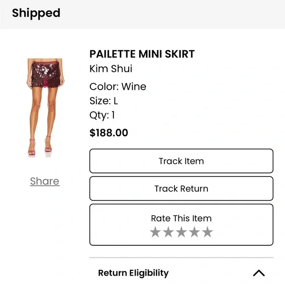Click the Color: Wine detail
Image resolution: width=285 pixels, height=285 pixels.
click(118, 86)
